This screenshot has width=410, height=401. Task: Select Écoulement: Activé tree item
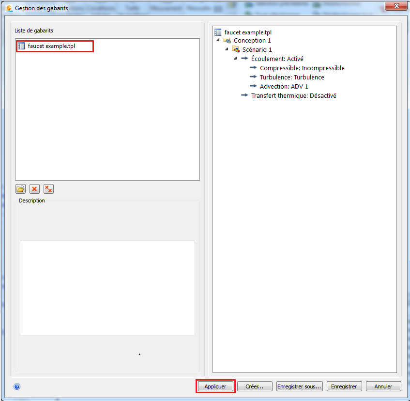[277, 59]
